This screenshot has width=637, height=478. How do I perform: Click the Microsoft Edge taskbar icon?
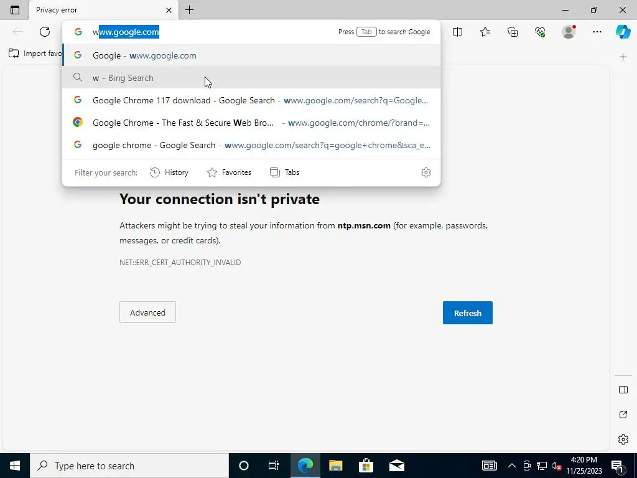pyautogui.click(x=305, y=466)
